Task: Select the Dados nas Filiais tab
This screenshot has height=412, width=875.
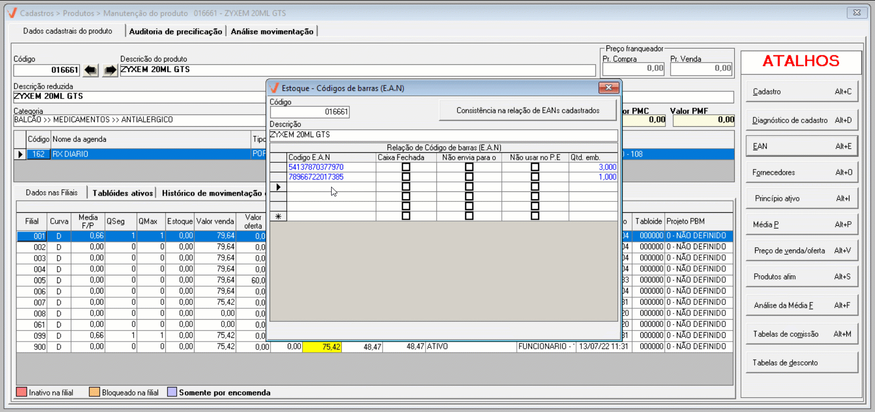Action: coord(52,193)
